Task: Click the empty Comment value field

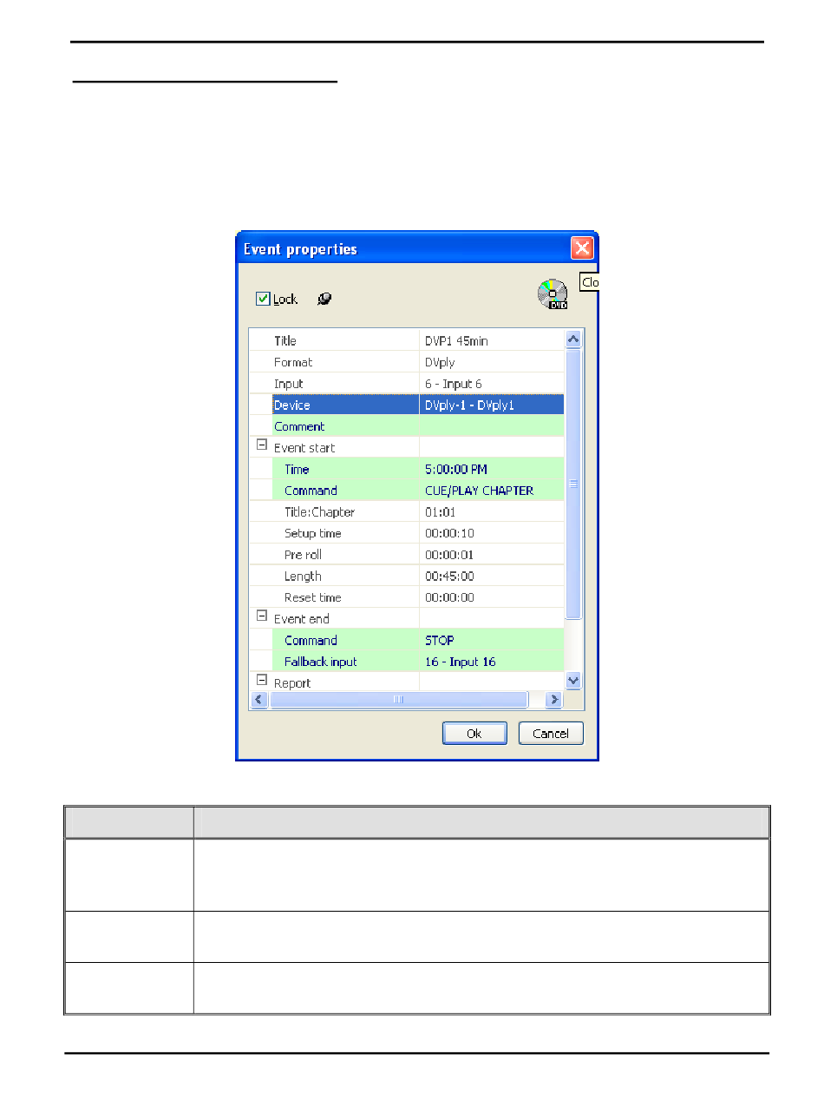Action: coord(492,426)
